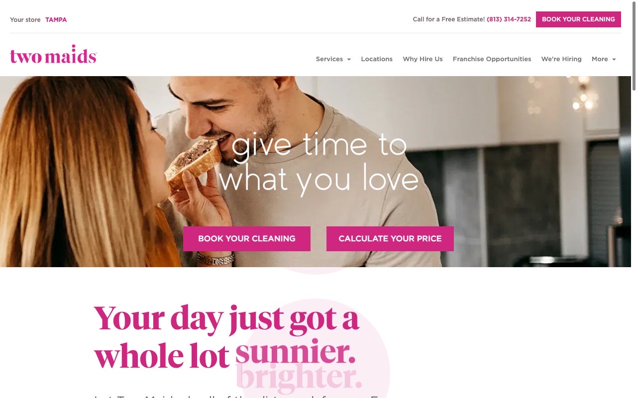Click the animated 'sunnier.' word
The image size is (637, 398).
(x=296, y=352)
